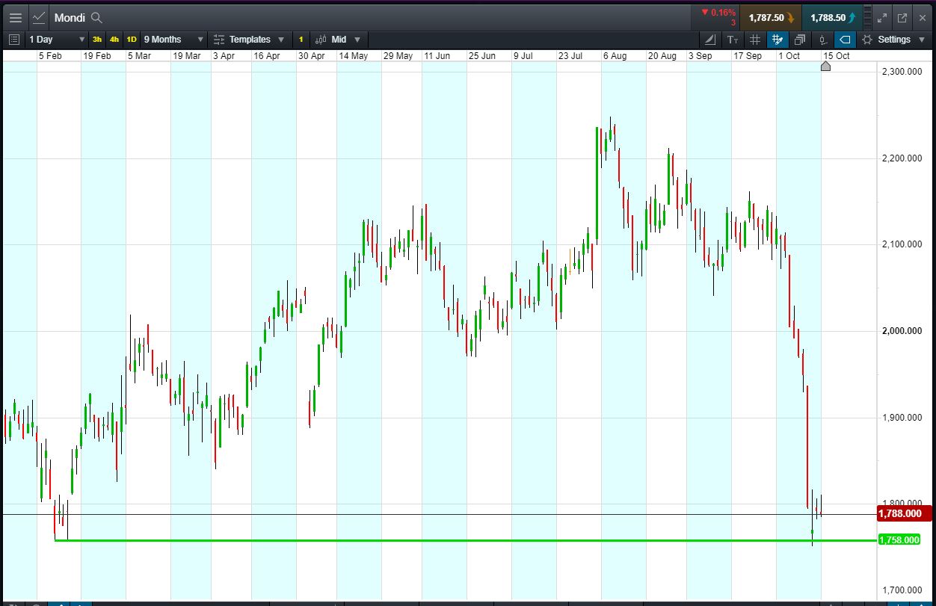936x606 pixels.
Task: Select the 1D quick interval
Action: point(132,40)
